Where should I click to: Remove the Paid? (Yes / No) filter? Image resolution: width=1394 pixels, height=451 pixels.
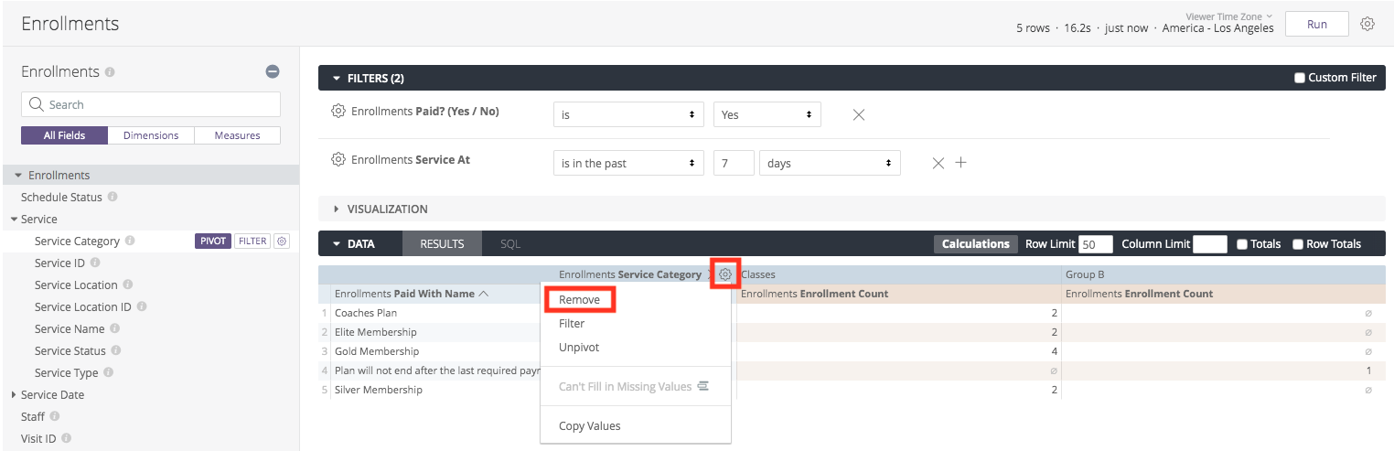pyautogui.click(x=858, y=115)
